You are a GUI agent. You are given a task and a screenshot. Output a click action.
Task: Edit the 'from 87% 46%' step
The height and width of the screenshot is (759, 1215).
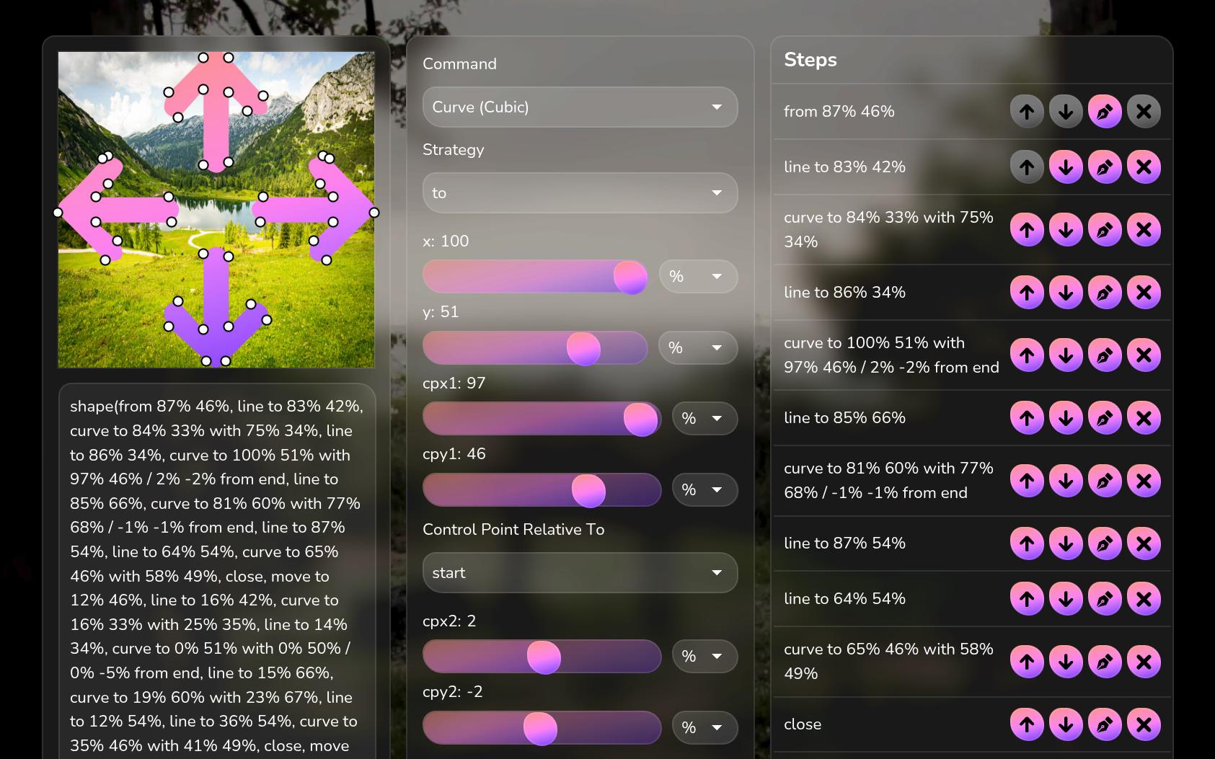point(1105,112)
